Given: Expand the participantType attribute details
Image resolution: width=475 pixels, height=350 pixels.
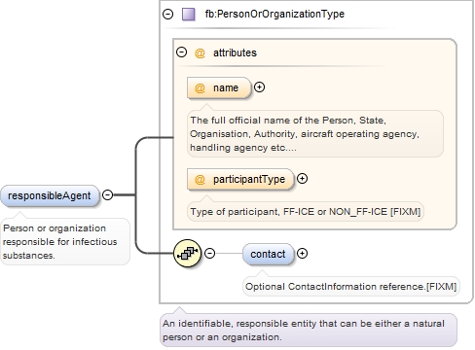Looking at the screenshot, I should click(302, 179).
